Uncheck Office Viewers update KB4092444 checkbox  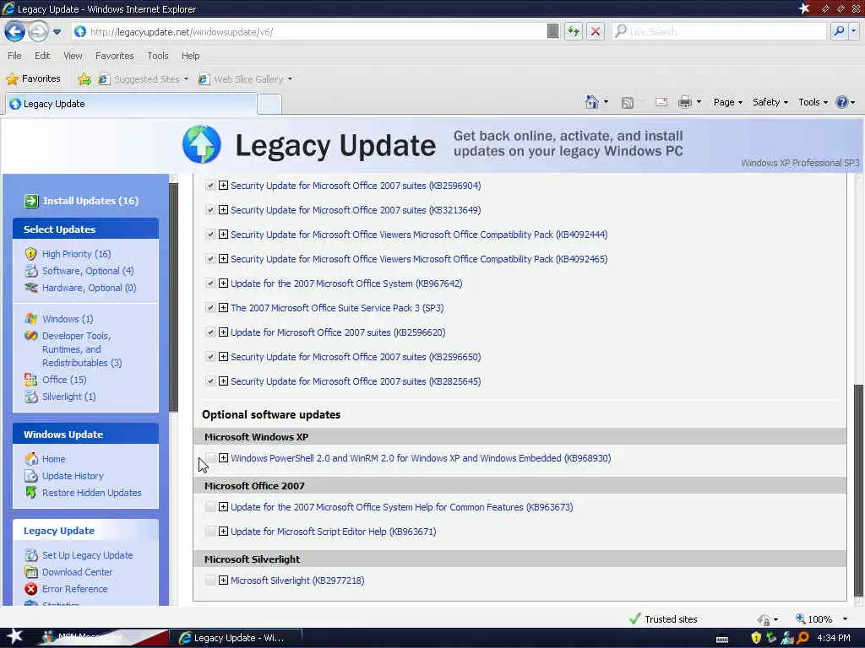point(210,235)
